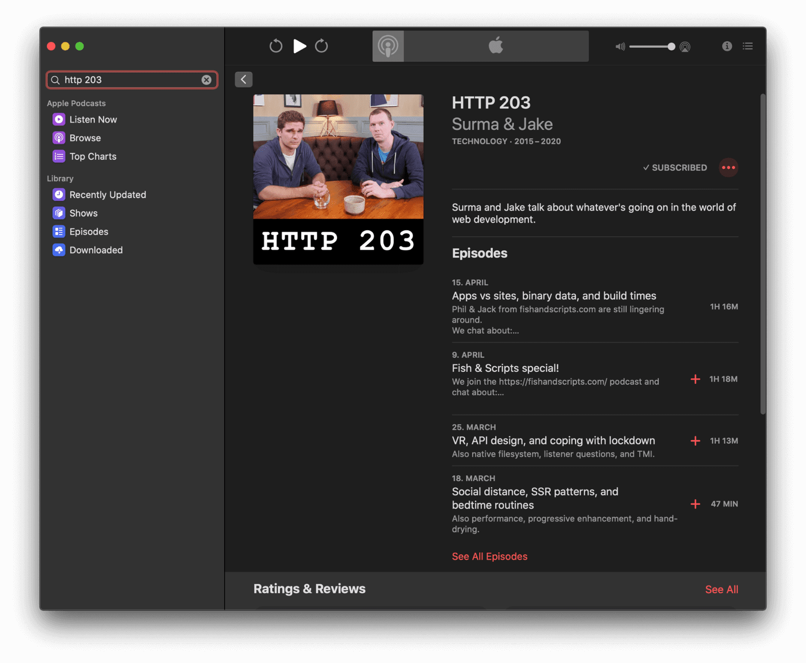Open Recently Updated in the Library
Screen dimensions: 806x663
(x=107, y=194)
